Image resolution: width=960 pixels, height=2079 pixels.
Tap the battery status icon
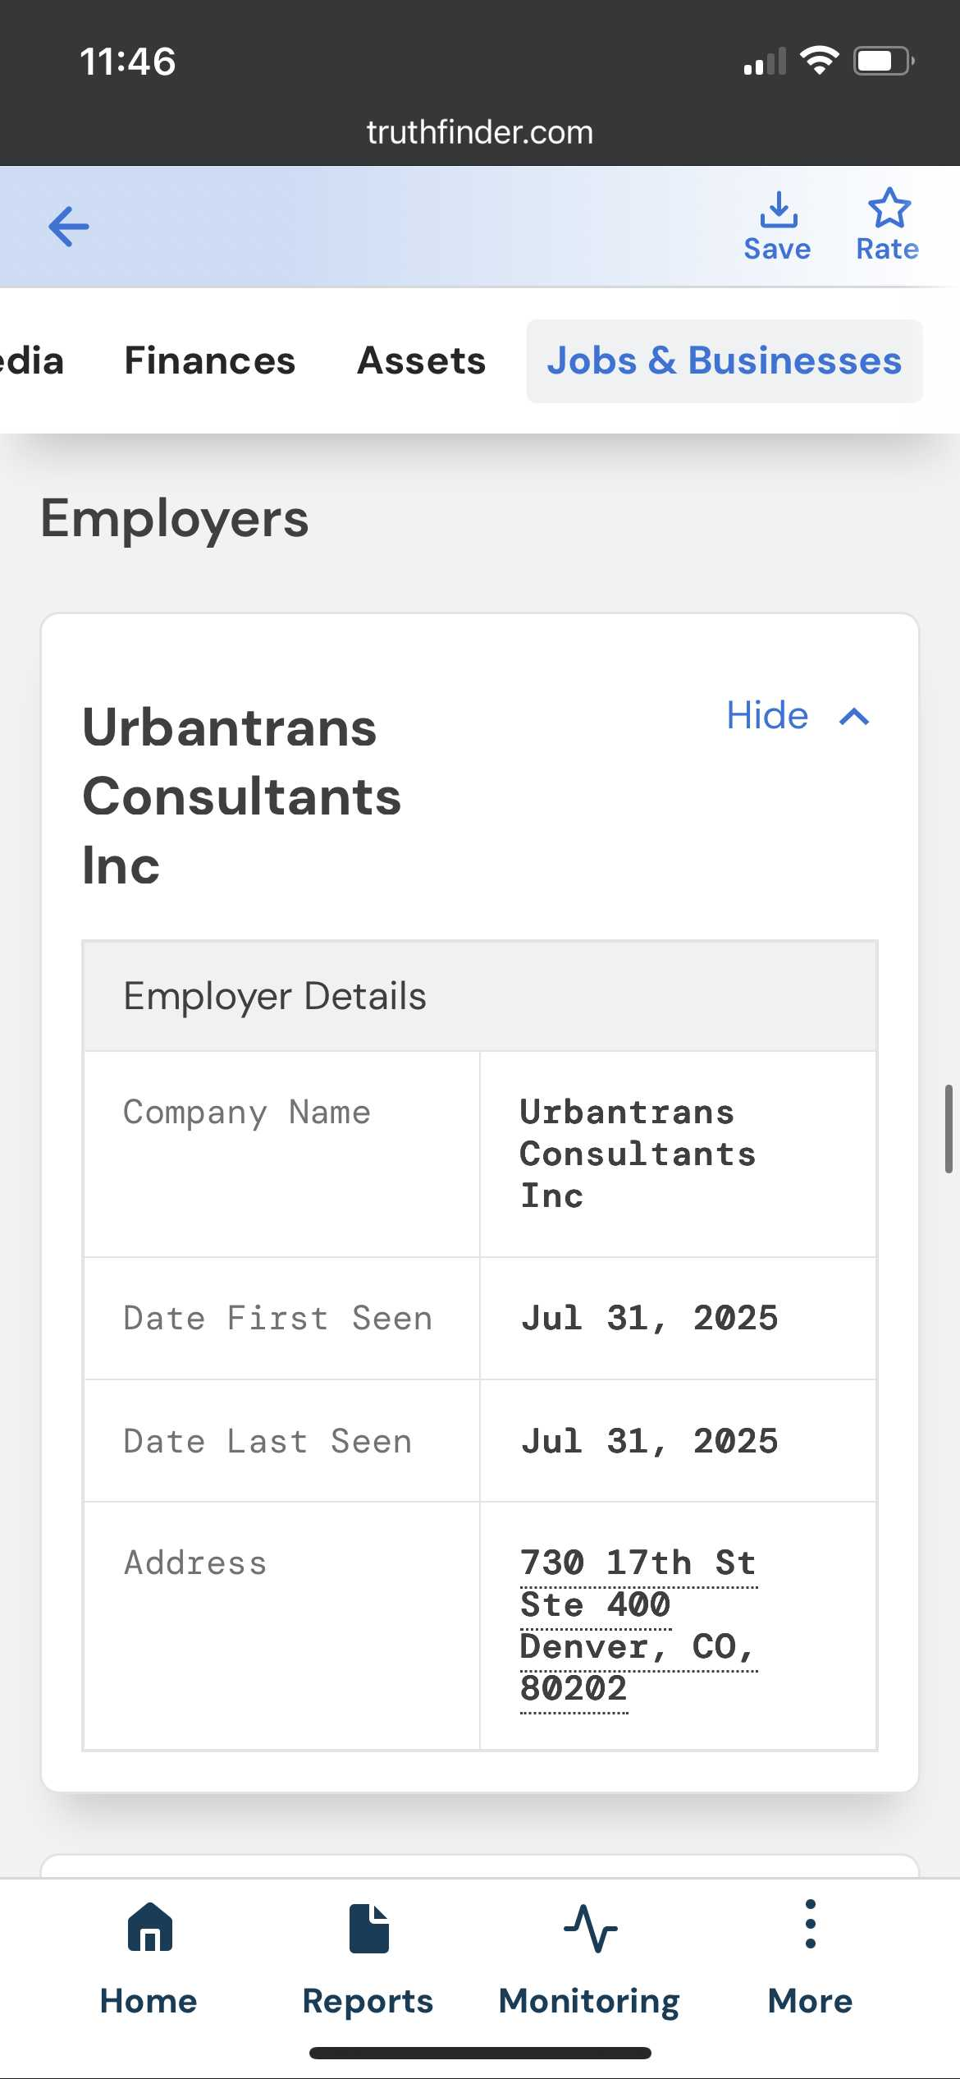883,61
